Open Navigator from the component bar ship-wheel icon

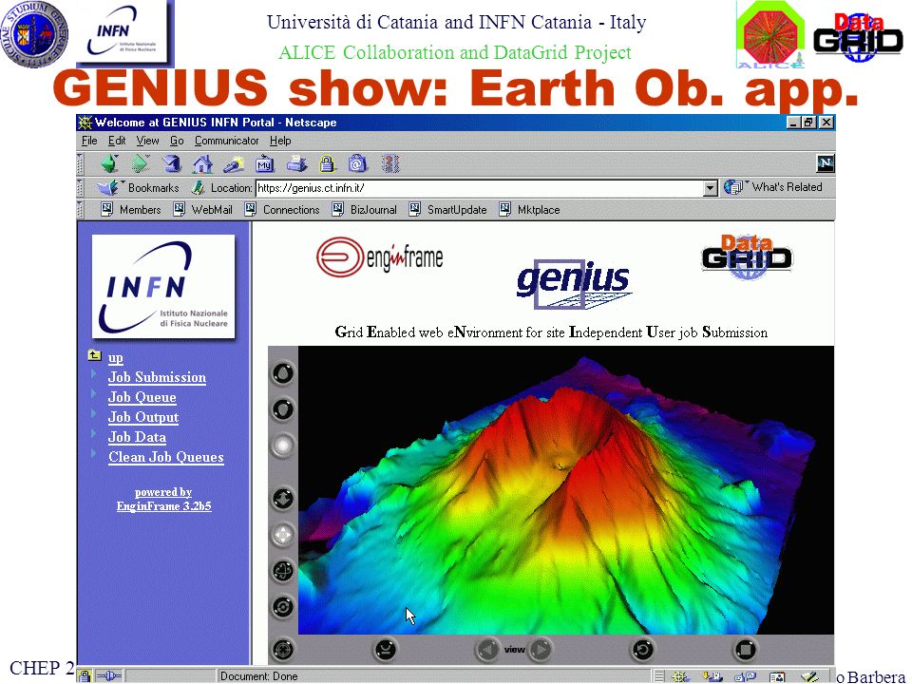(x=679, y=676)
